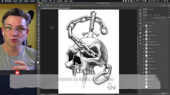This screenshot has height=95, width=170.
Task: Select the Healing Brush tool
Action: click(39, 24)
